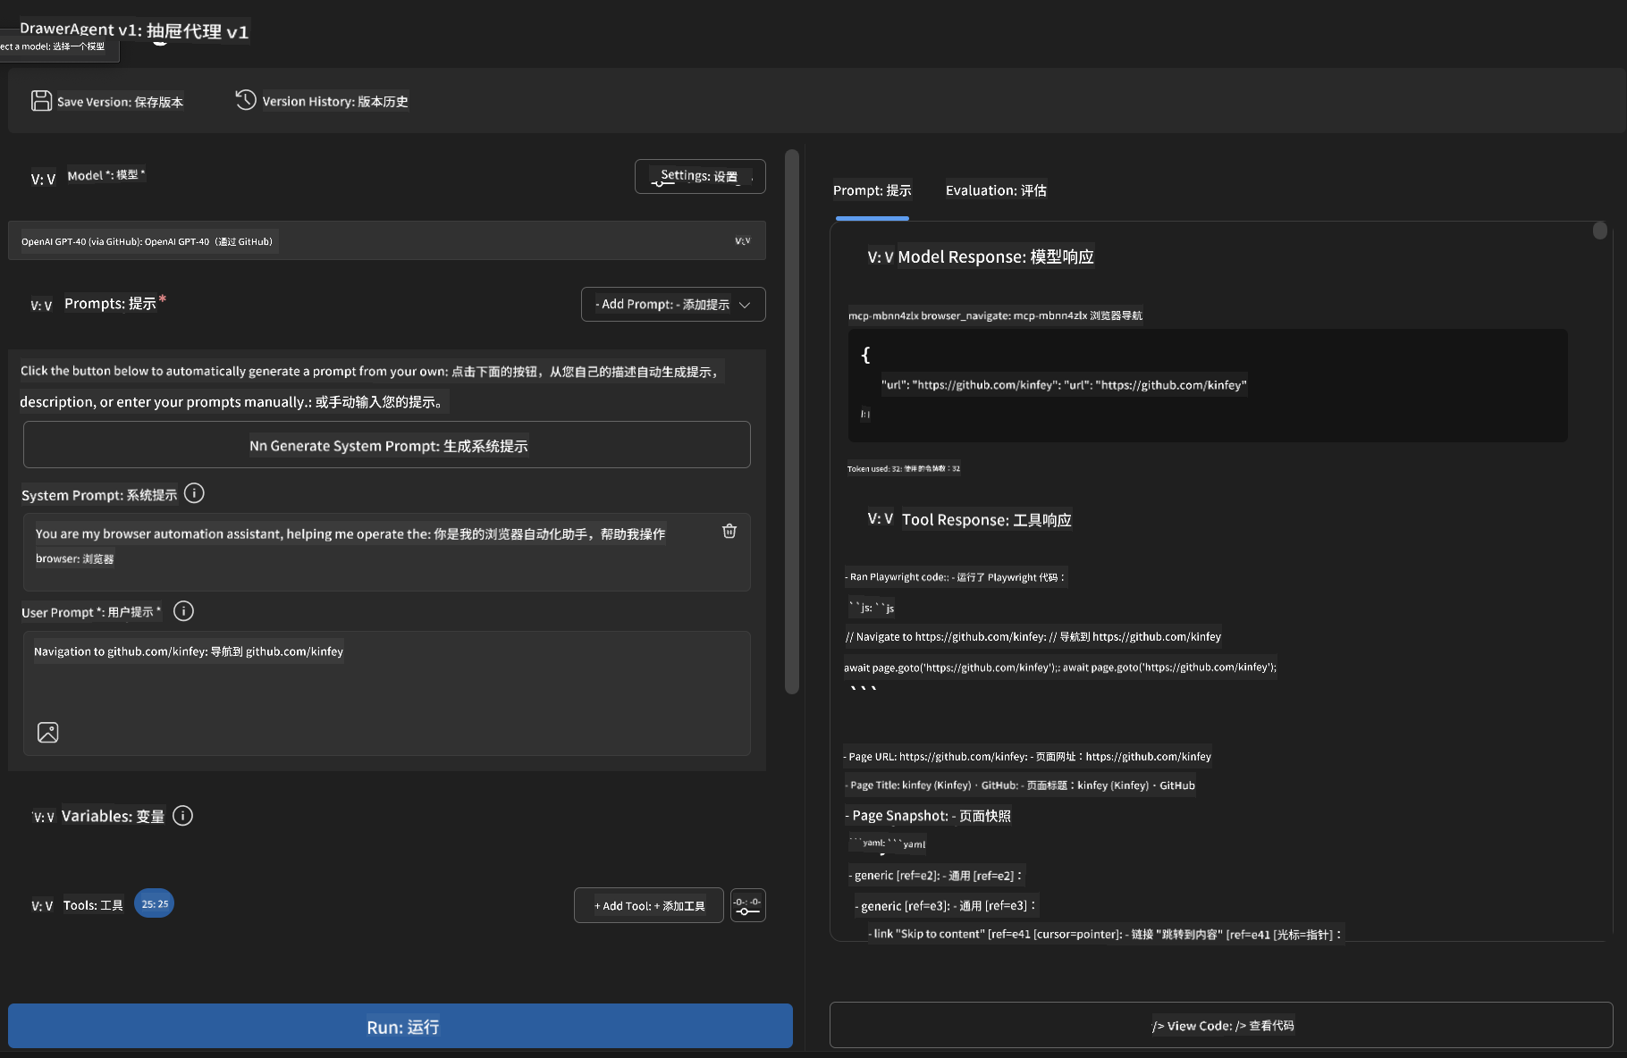1627x1058 pixels.
Task: Click the Page Snapshot heading
Action: [928, 816]
